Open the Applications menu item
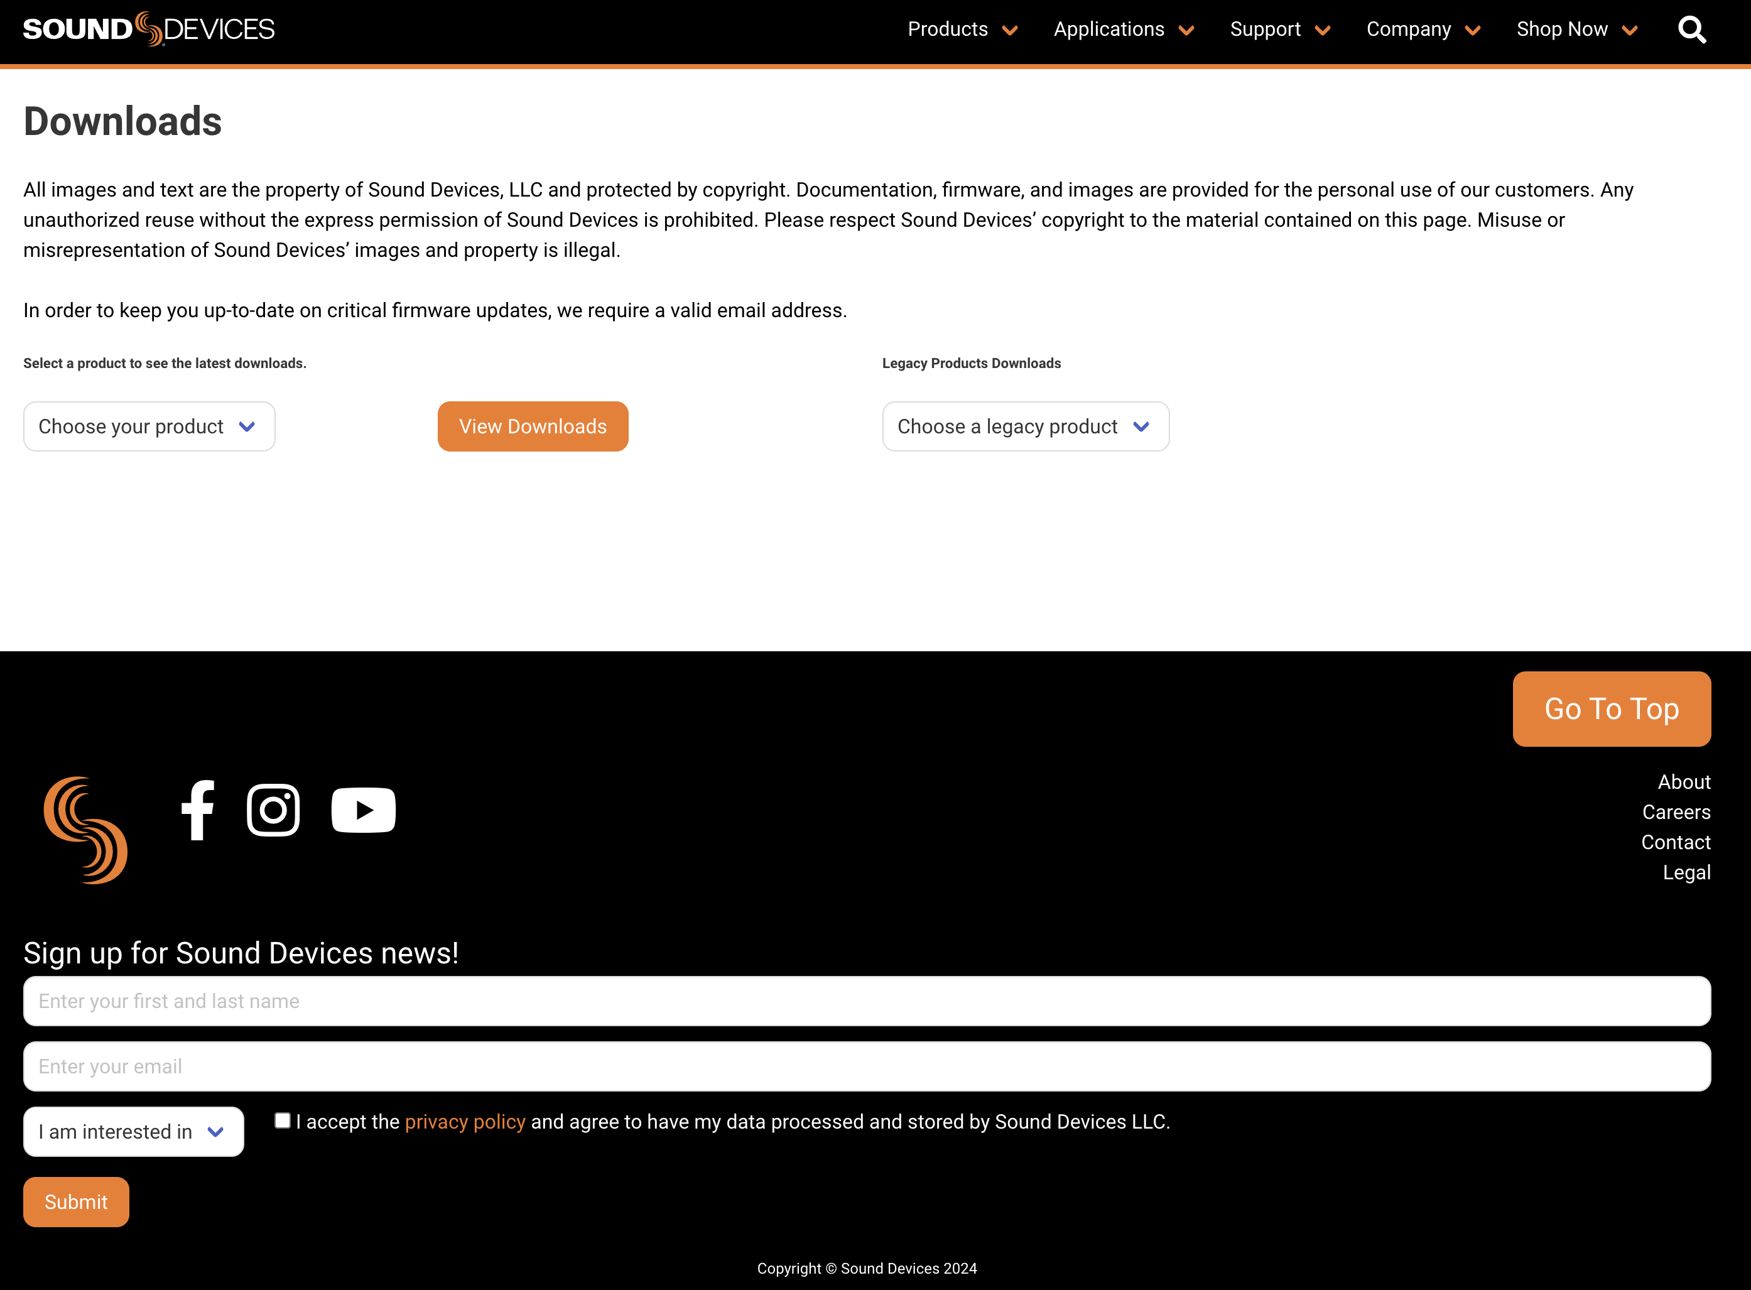Viewport: 1751px width, 1290px height. click(1122, 28)
